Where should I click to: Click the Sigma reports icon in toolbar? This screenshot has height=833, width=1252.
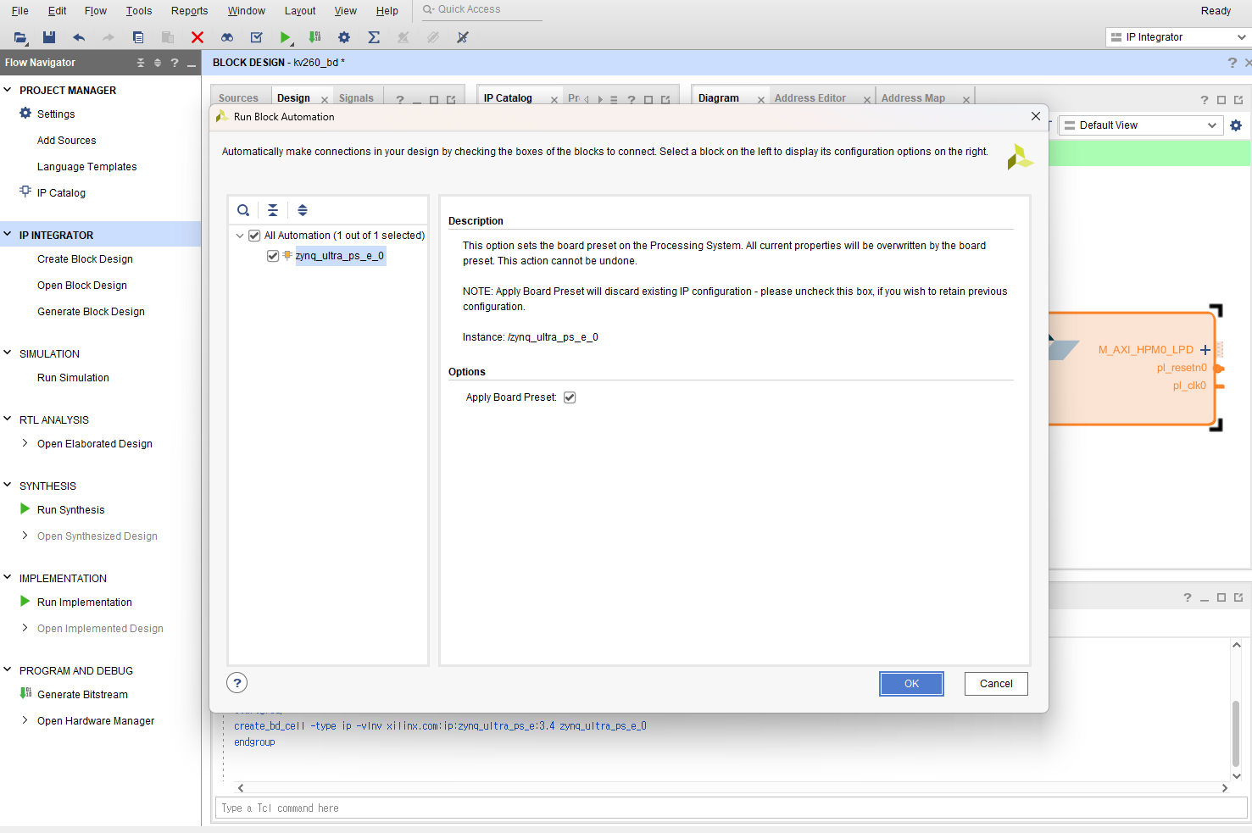click(x=374, y=37)
